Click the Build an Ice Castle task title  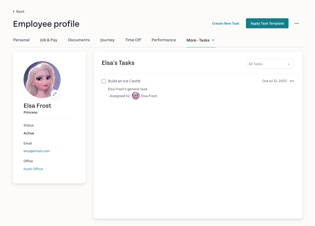click(x=124, y=81)
